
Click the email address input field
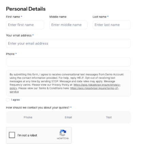(68, 44)
